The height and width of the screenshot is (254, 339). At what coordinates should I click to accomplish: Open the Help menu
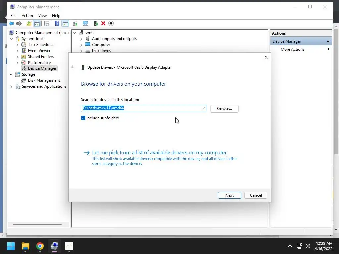click(56, 16)
